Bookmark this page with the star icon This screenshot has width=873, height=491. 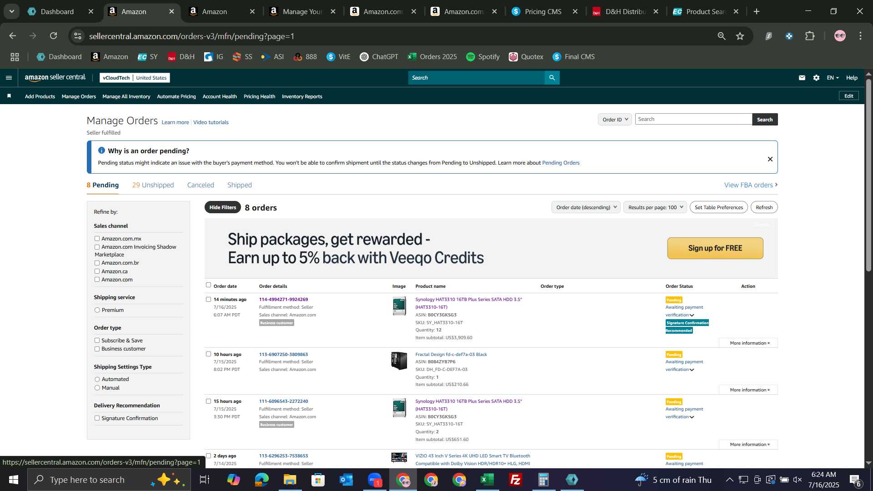coord(740,36)
